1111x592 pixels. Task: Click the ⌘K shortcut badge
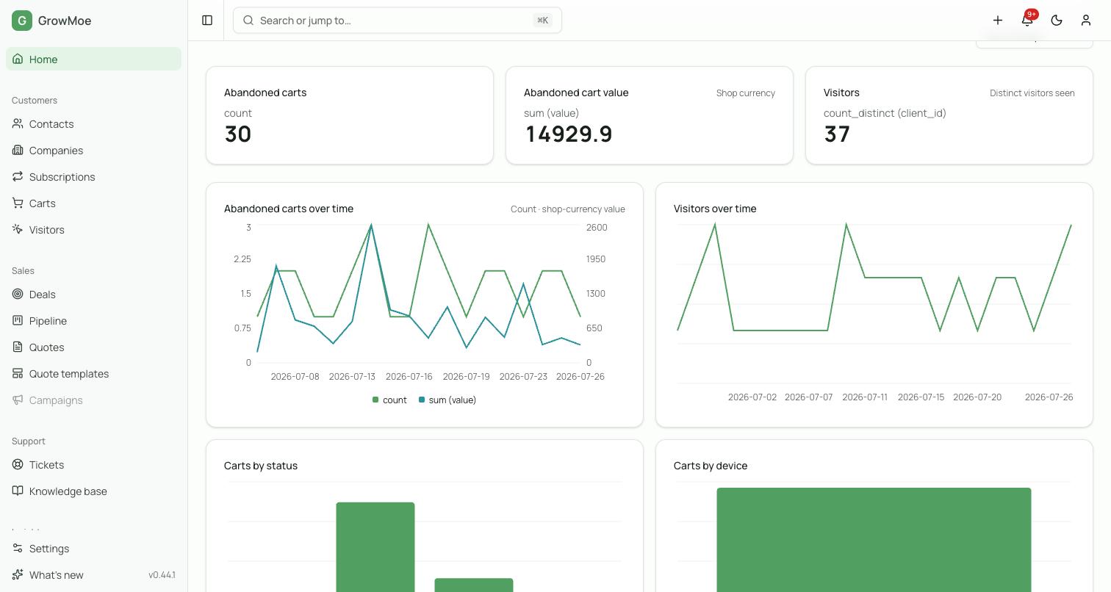point(542,21)
